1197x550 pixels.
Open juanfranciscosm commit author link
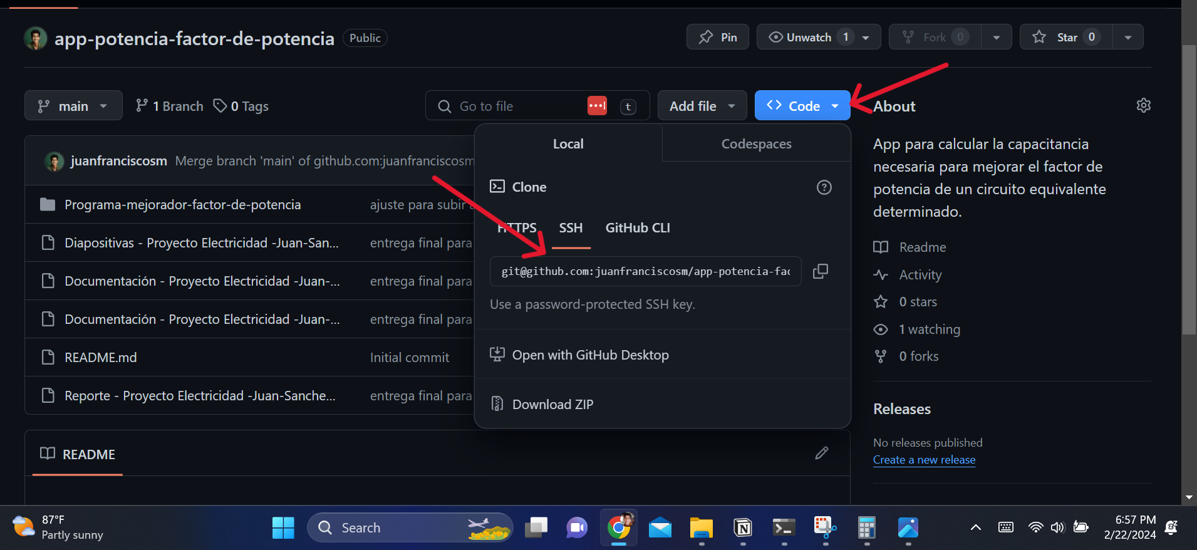coord(118,161)
